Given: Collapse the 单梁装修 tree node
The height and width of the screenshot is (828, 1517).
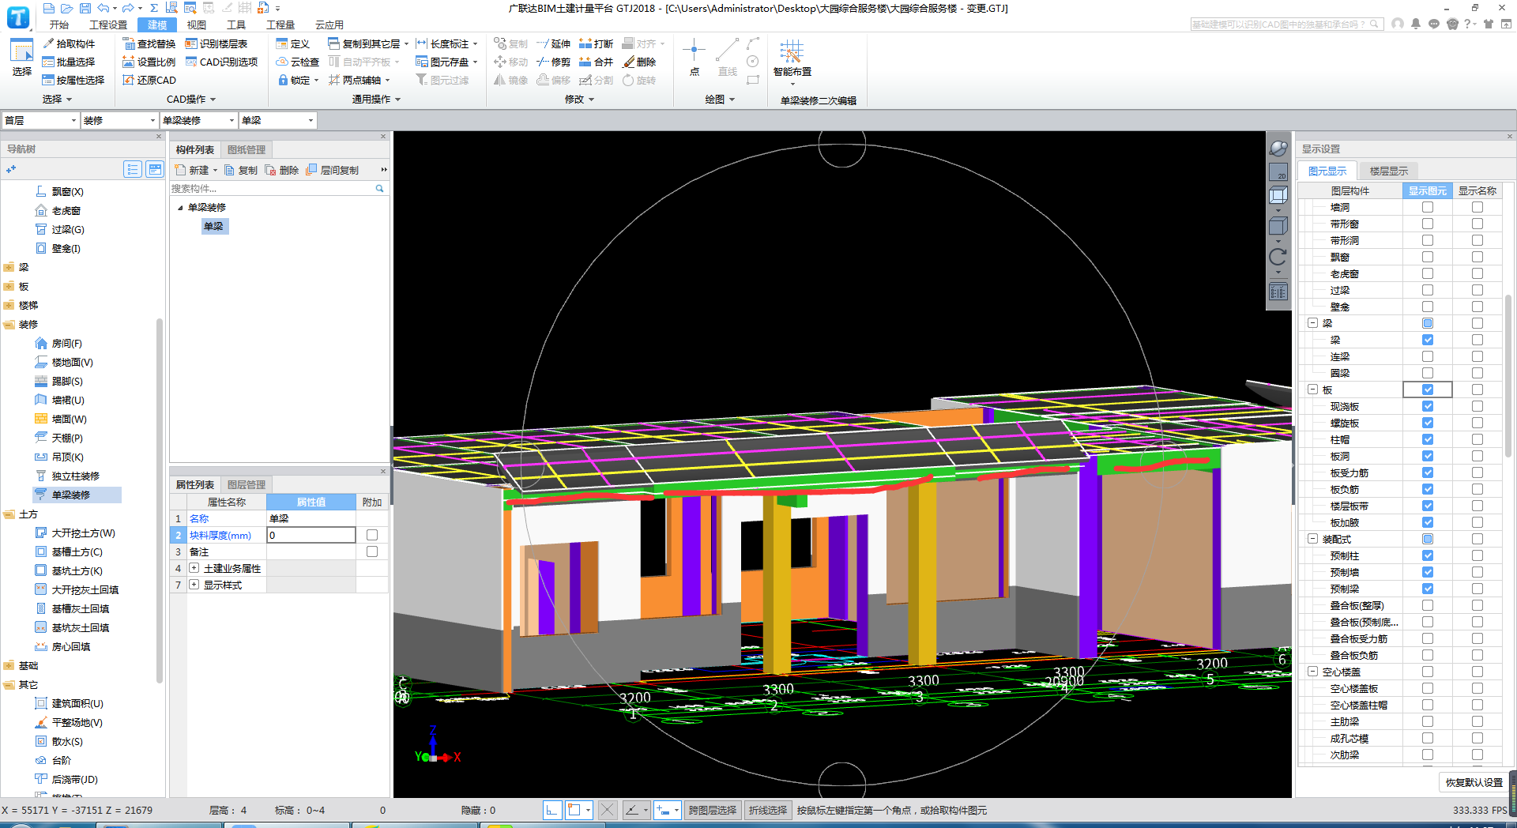Looking at the screenshot, I should point(180,208).
